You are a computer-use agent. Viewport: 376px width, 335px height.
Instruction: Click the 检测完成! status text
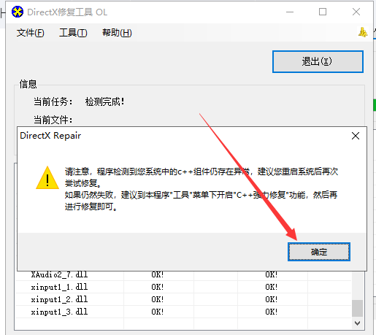point(105,101)
